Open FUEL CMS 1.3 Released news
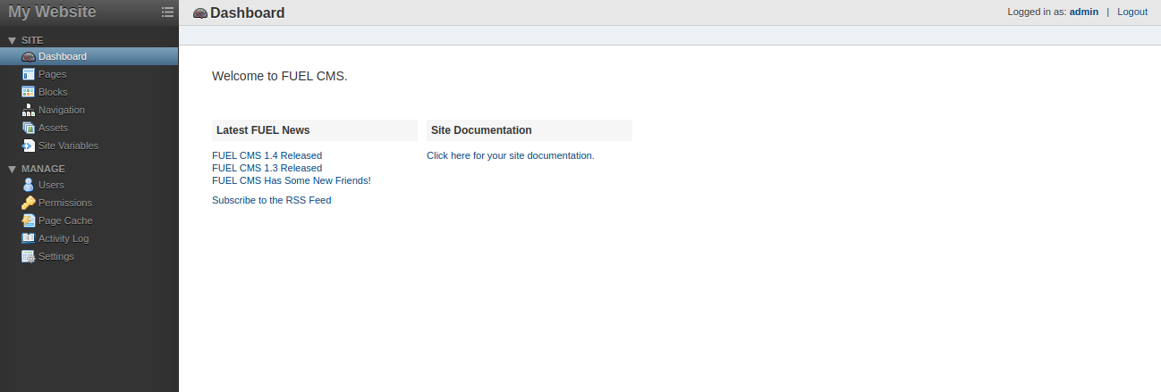 coord(267,168)
